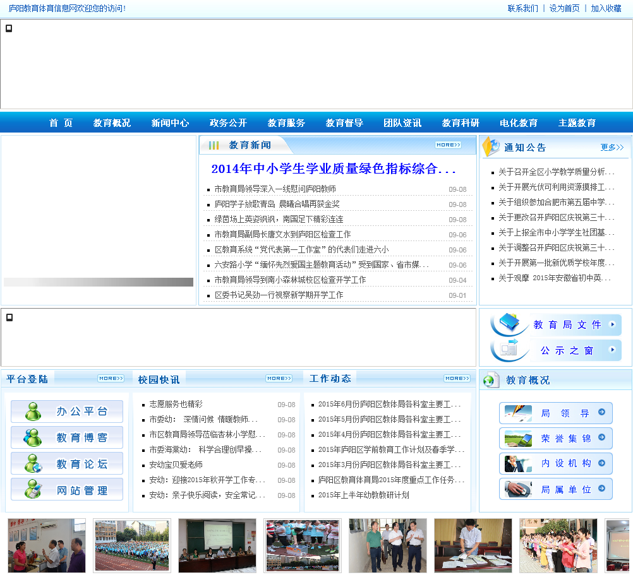Open the 2014年中小学生学业质量绿色指标综合 headline

pos(334,169)
